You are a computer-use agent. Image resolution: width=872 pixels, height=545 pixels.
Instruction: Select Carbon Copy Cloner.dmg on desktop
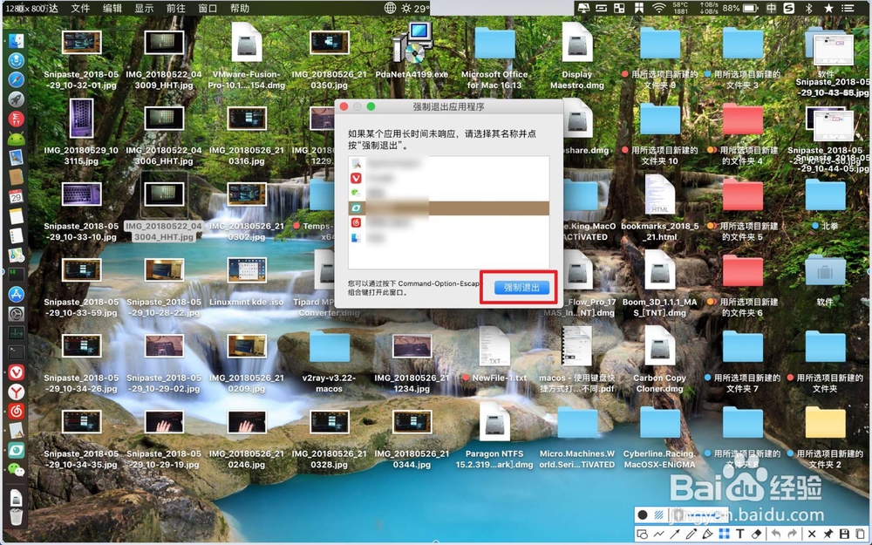[x=659, y=360]
